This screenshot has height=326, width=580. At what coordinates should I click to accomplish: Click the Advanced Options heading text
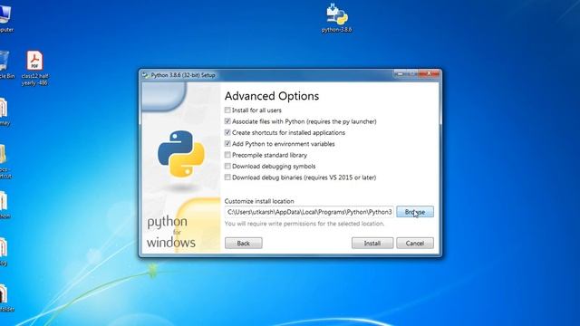click(x=272, y=96)
